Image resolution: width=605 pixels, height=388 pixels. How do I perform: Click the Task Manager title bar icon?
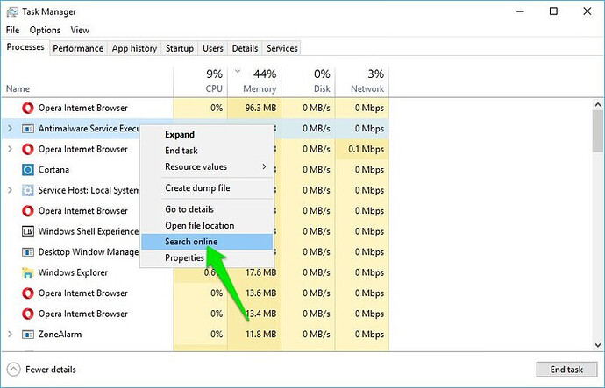click(x=12, y=12)
